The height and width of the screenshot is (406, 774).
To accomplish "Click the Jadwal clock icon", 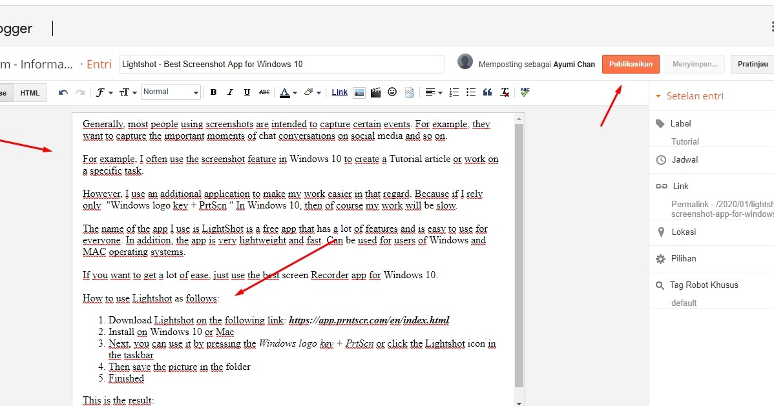I will click(x=661, y=160).
